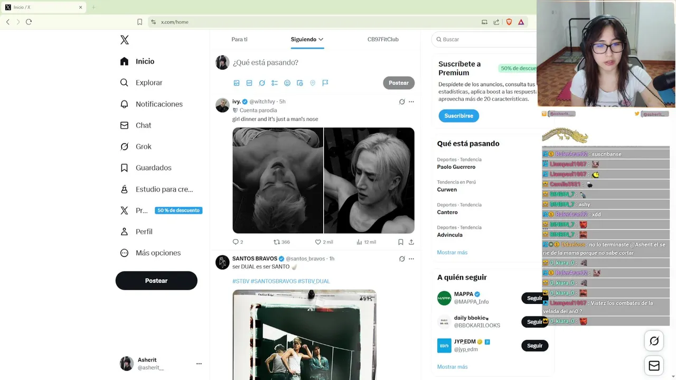The image size is (676, 380).
Task: Bookmark ivy.'s post
Action: pyautogui.click(x=401, y=242)
